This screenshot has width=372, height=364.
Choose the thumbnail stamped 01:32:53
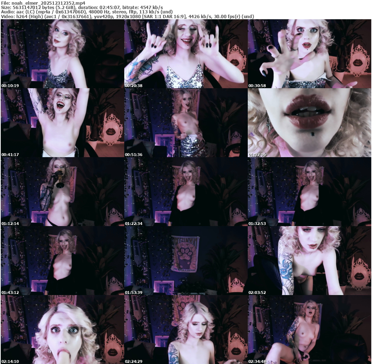coord(310,192)
